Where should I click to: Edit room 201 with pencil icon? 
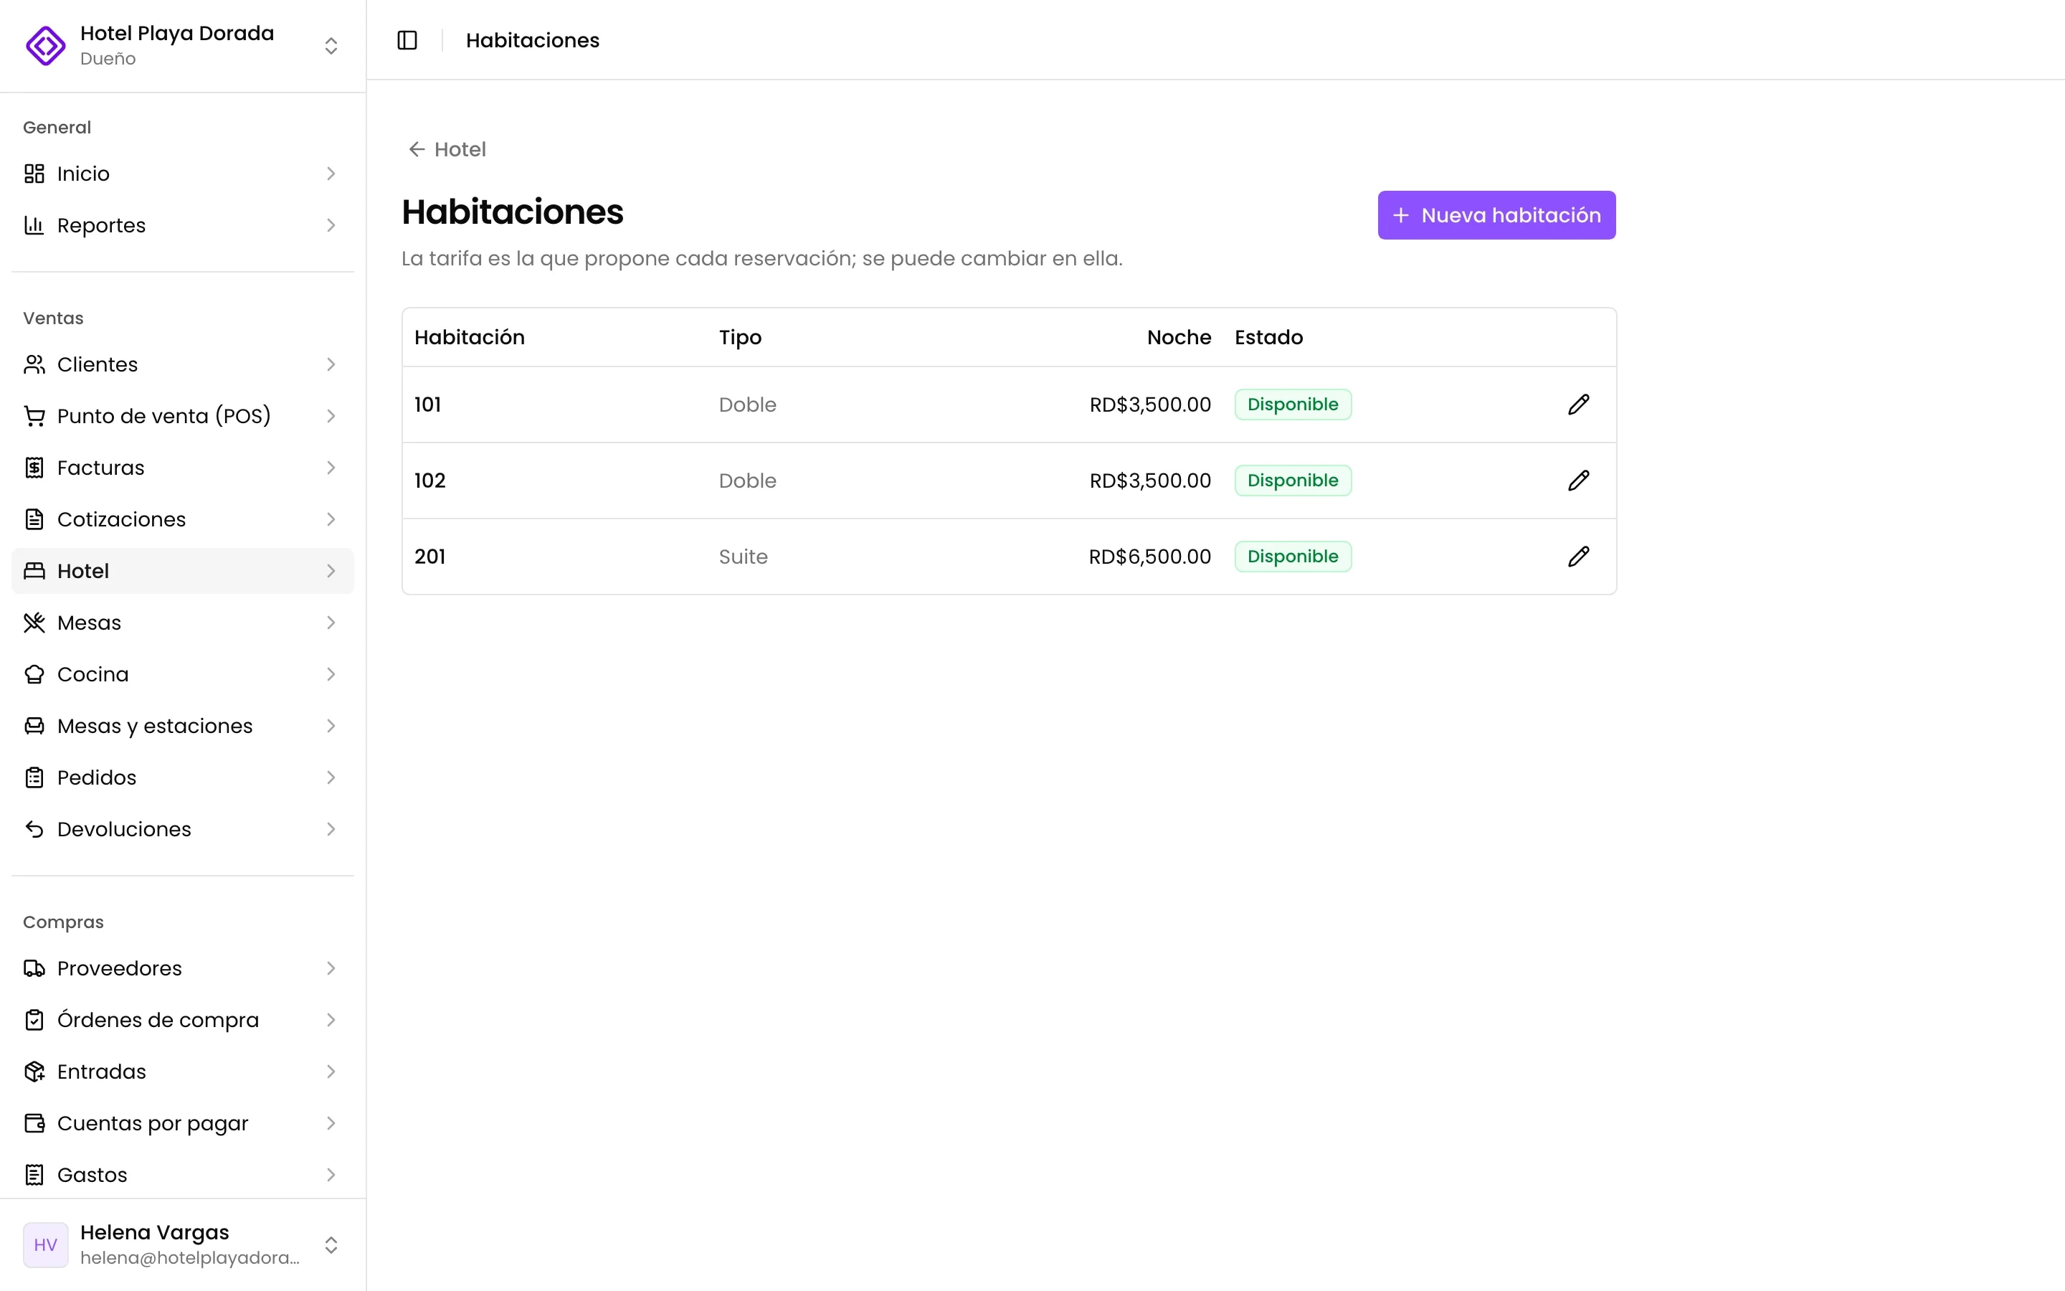click(1579, 557)
